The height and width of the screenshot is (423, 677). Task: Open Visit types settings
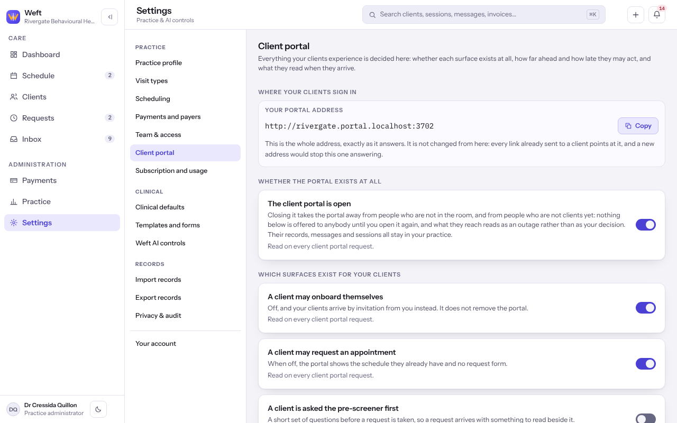[185, 81]
